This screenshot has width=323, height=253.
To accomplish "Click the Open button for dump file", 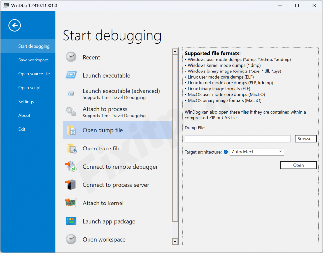I will [x=298, y=165].
